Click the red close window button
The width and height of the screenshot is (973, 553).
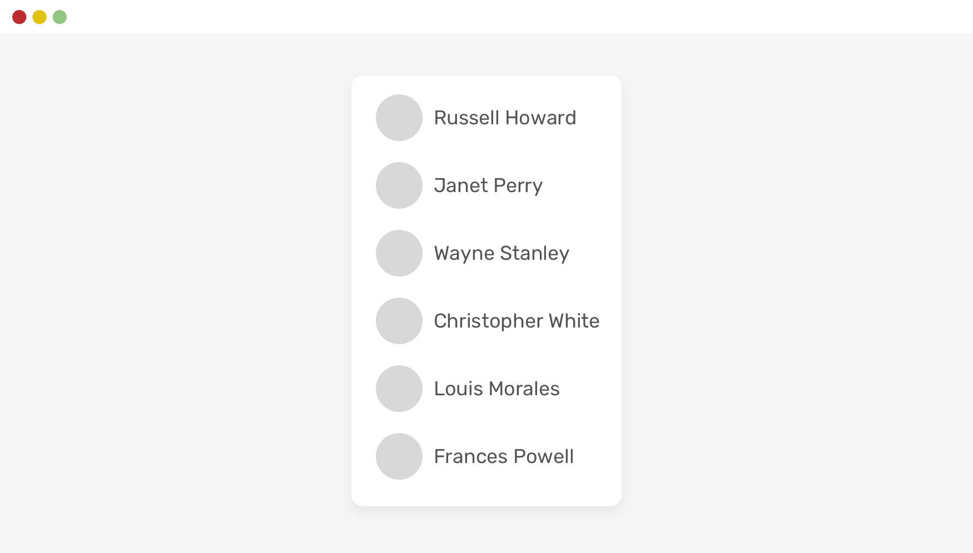click(19, 17)
